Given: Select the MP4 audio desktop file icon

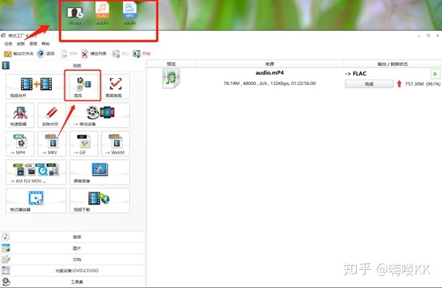Looking at the screenshot, I should click(x=130, y=14).
